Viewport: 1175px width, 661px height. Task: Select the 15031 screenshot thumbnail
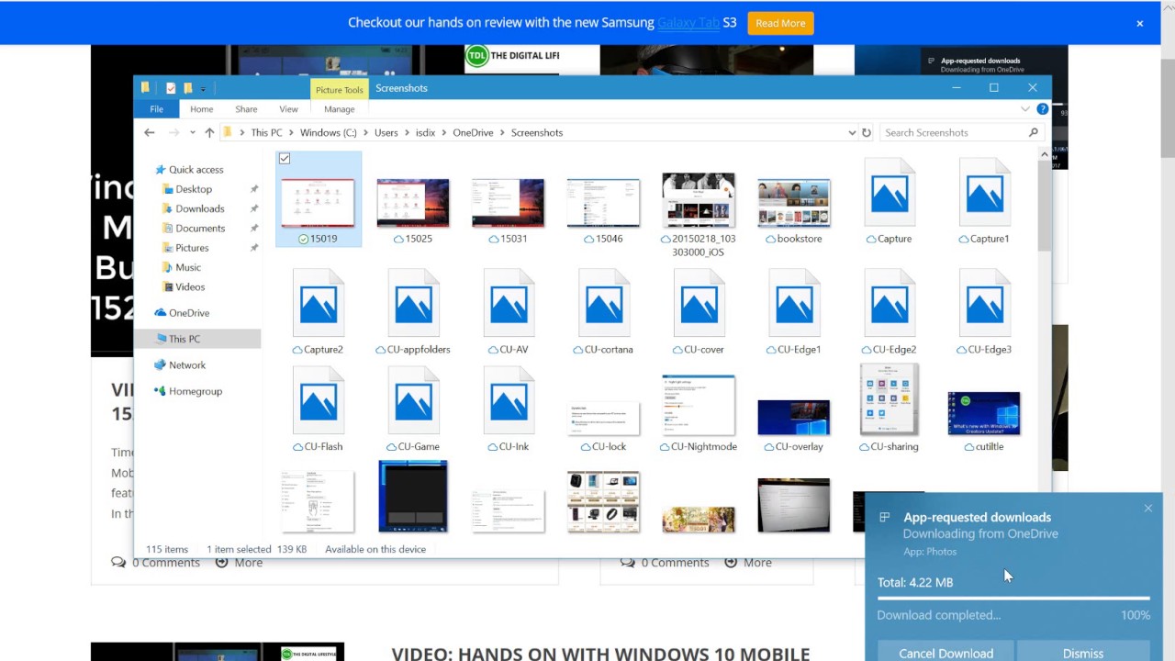(x=508, y=203)
